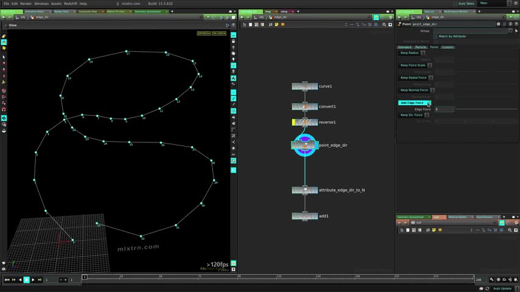Open the Render menu

tap(26, 4)
